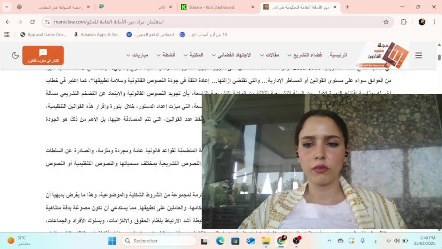Open Microsoft Store from the taskbar
This screenshot has height=249, width=442.
coord(235,241)
